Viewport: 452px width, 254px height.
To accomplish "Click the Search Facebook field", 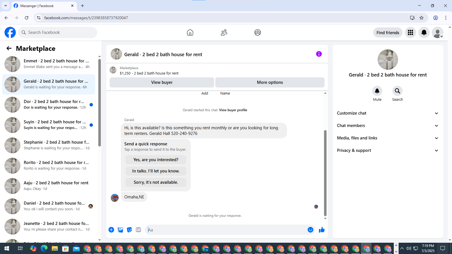I will tap(58, 32).
